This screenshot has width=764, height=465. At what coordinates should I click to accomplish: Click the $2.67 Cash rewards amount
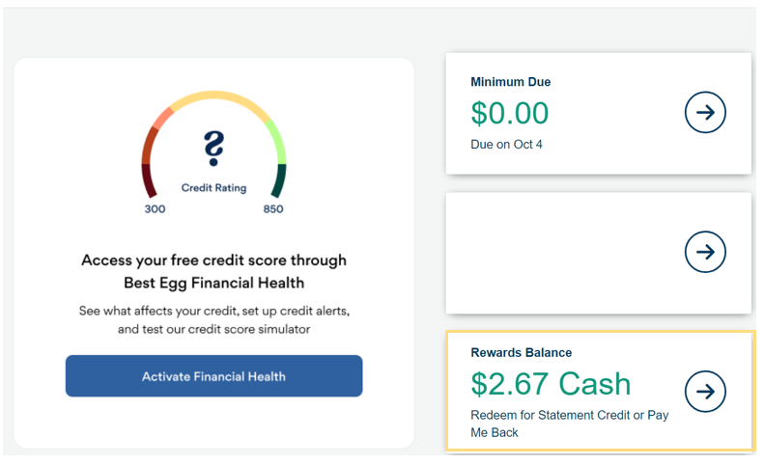[551, 384]
